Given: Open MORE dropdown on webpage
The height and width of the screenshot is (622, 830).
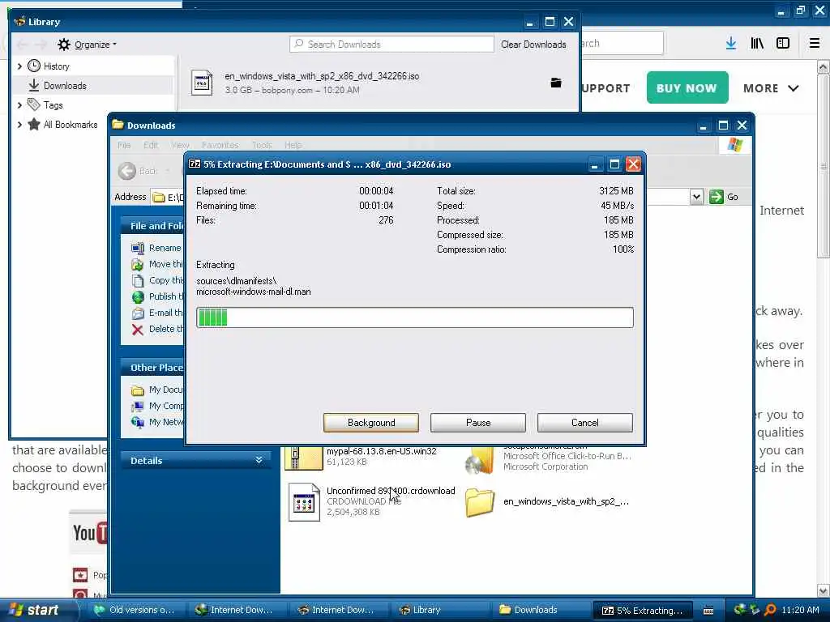Looking at the screenshot, I should coord(771,88).
